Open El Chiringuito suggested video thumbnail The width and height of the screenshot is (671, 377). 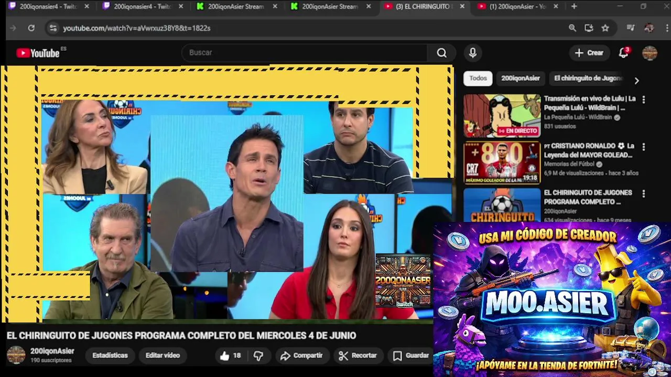502,205
